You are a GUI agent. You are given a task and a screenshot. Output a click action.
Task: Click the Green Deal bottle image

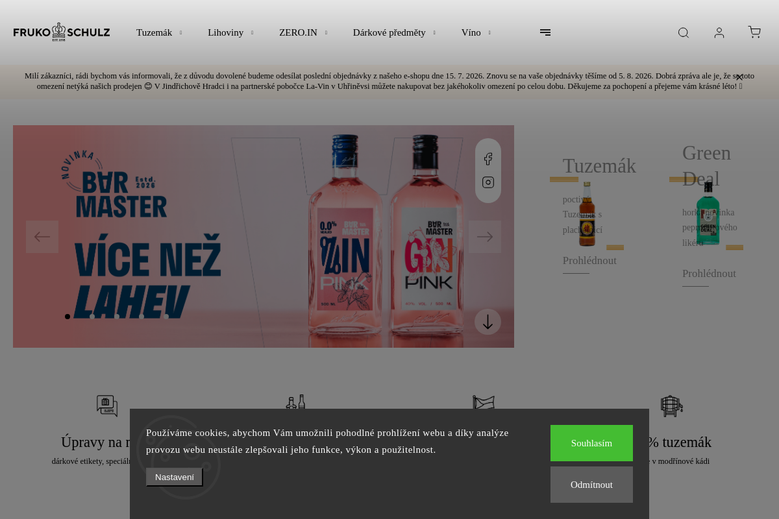point(708,213)
